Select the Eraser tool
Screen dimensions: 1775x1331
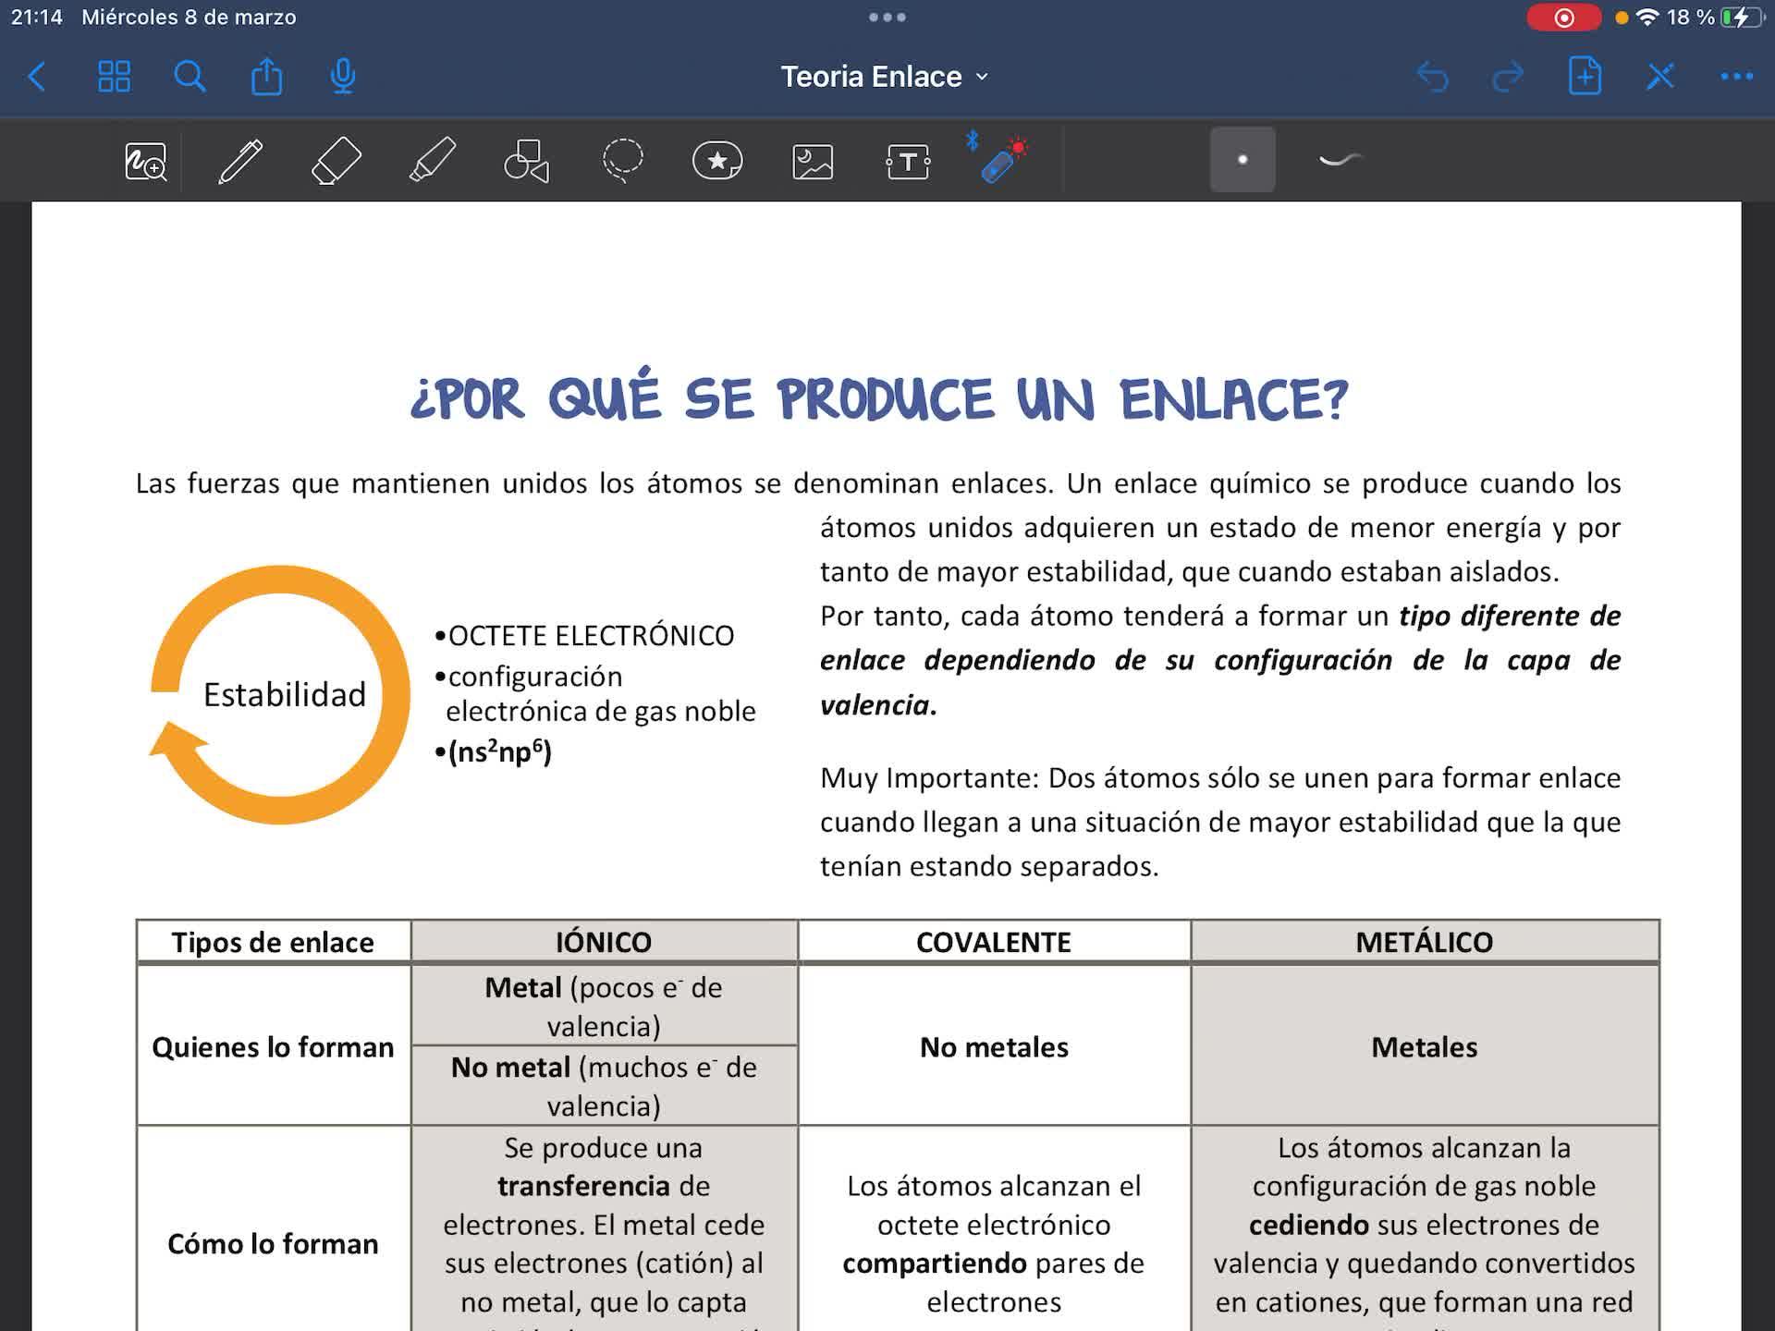[337, 161]
